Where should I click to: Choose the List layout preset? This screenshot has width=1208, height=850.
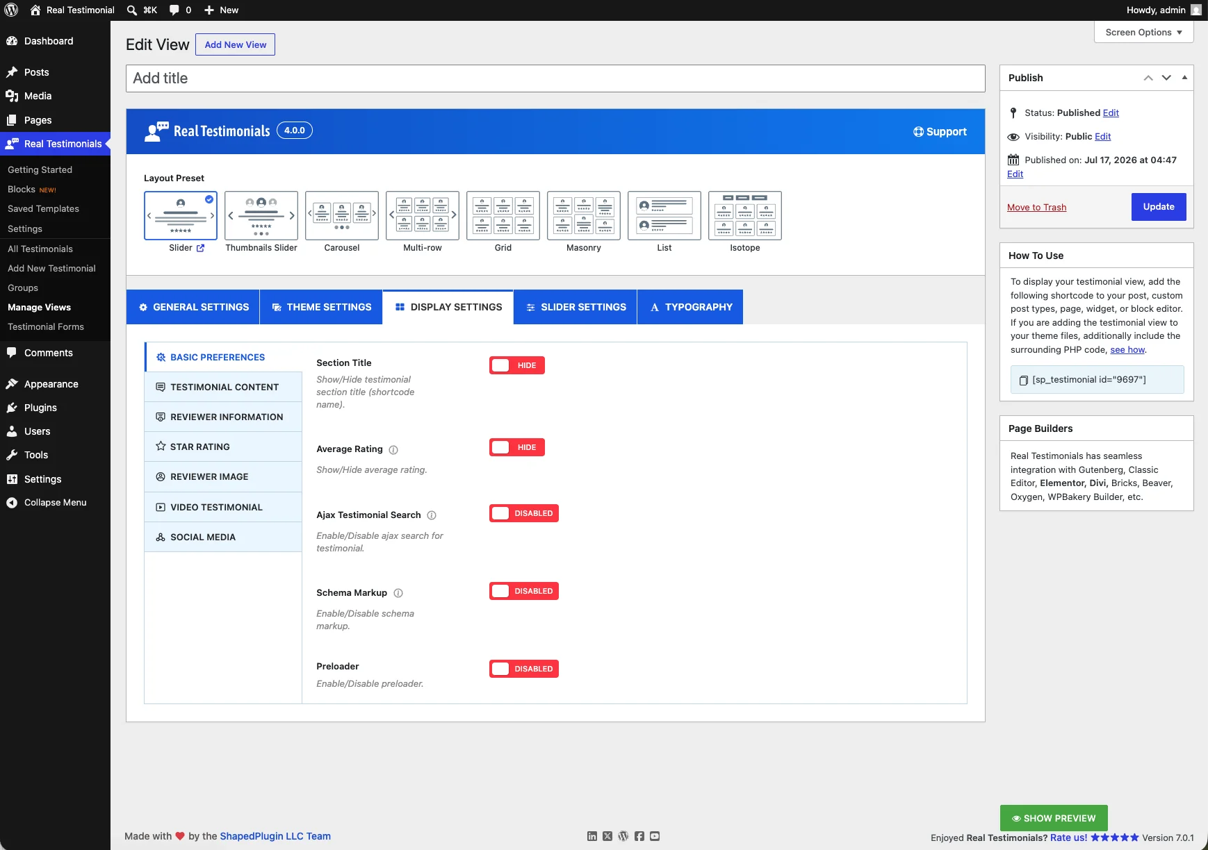click(664, 215)
